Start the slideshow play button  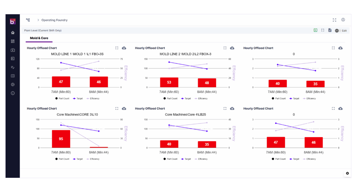click(315, 30)
